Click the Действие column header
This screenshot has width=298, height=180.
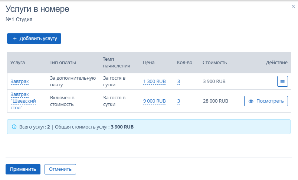coord(276,63)
